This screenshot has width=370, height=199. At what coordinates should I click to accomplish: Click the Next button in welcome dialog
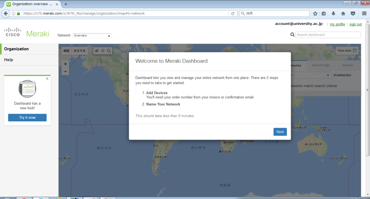280,132
